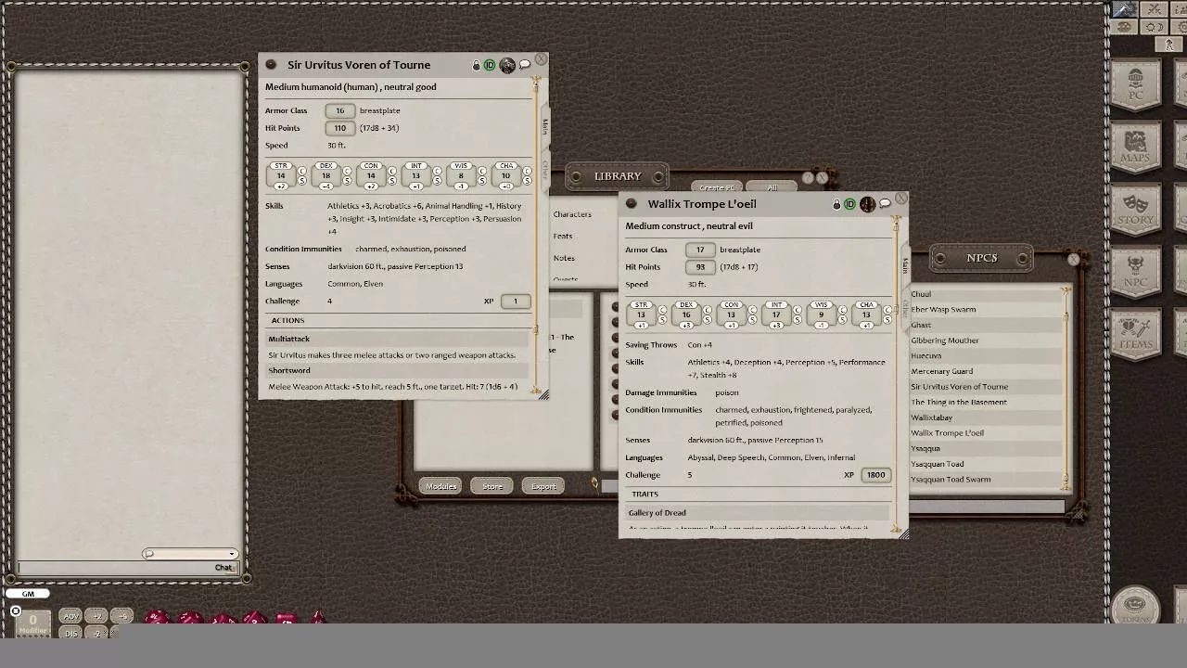
Task: Click NPCs list vertical scrollbar
Action: [x=1066, y=390]
